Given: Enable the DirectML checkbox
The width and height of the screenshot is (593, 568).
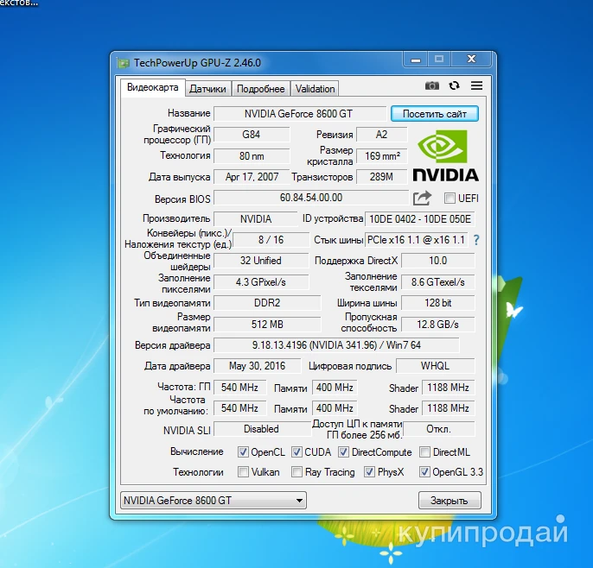Looking at the screenshot, I should (x=424, y=452).
